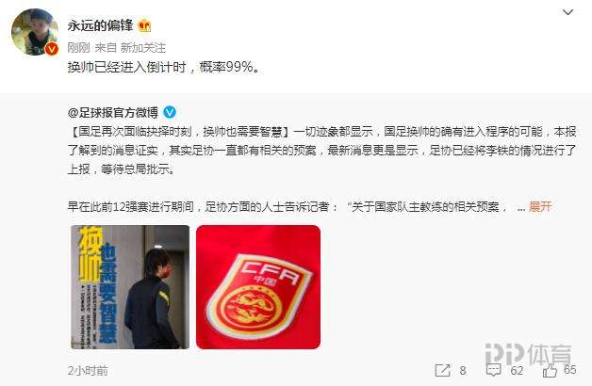Click the repost share icon
This screenshot has height=386, width=592.
coord(442,370)
